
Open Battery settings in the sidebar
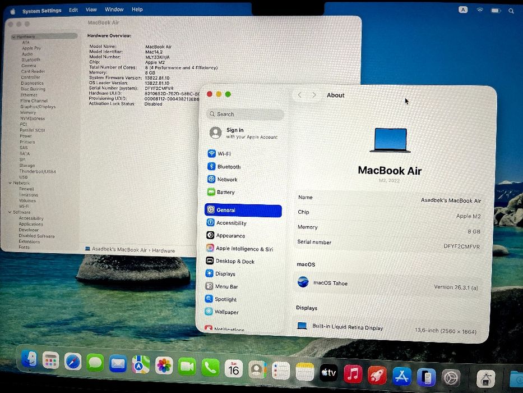coord(221,192)
